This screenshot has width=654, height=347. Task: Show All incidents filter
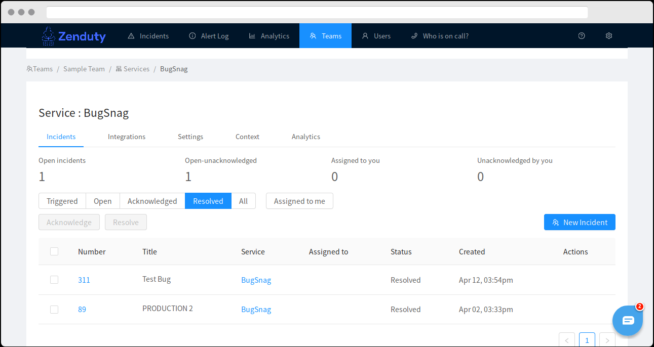click(244, 201)
